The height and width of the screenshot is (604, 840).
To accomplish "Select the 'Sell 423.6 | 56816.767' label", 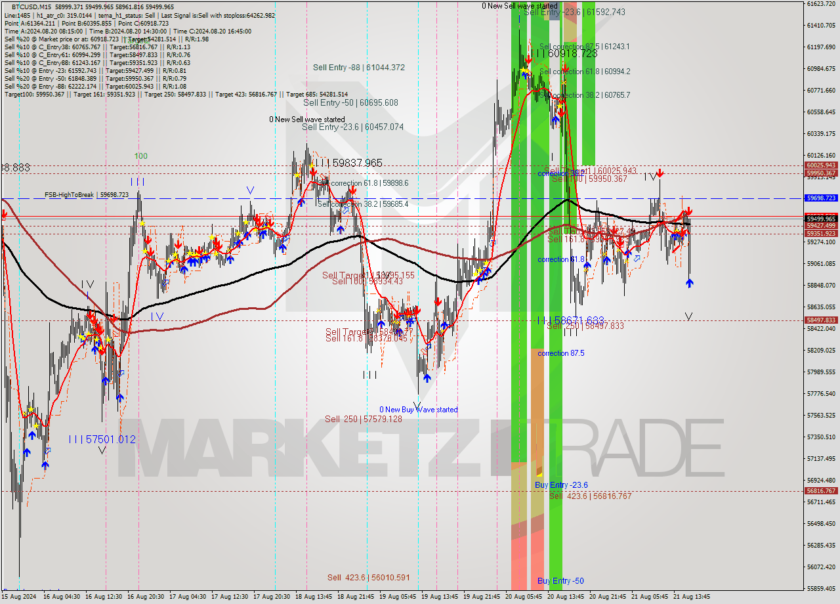I will tap(590, 496).
